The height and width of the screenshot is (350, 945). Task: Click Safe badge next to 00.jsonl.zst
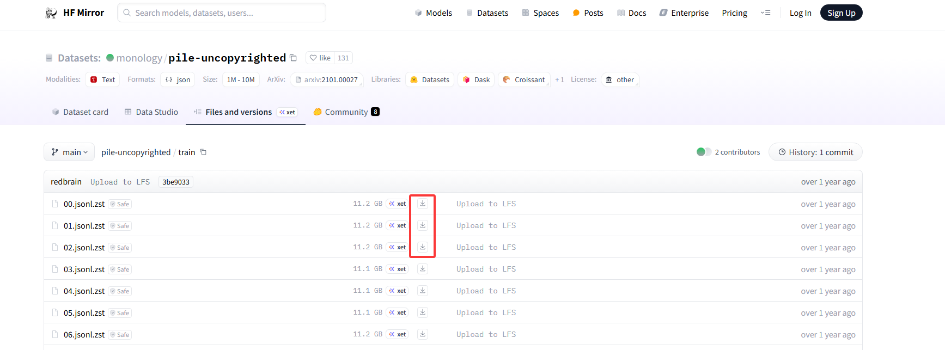(x=120, y=204)
